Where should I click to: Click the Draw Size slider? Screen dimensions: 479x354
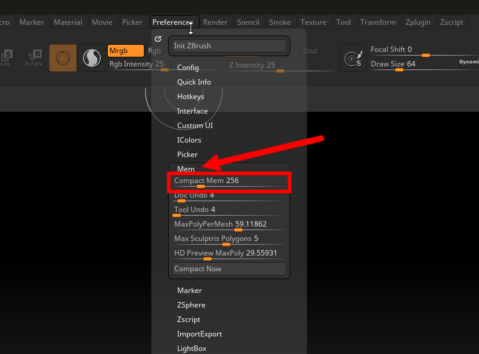(x=425, y=66)
